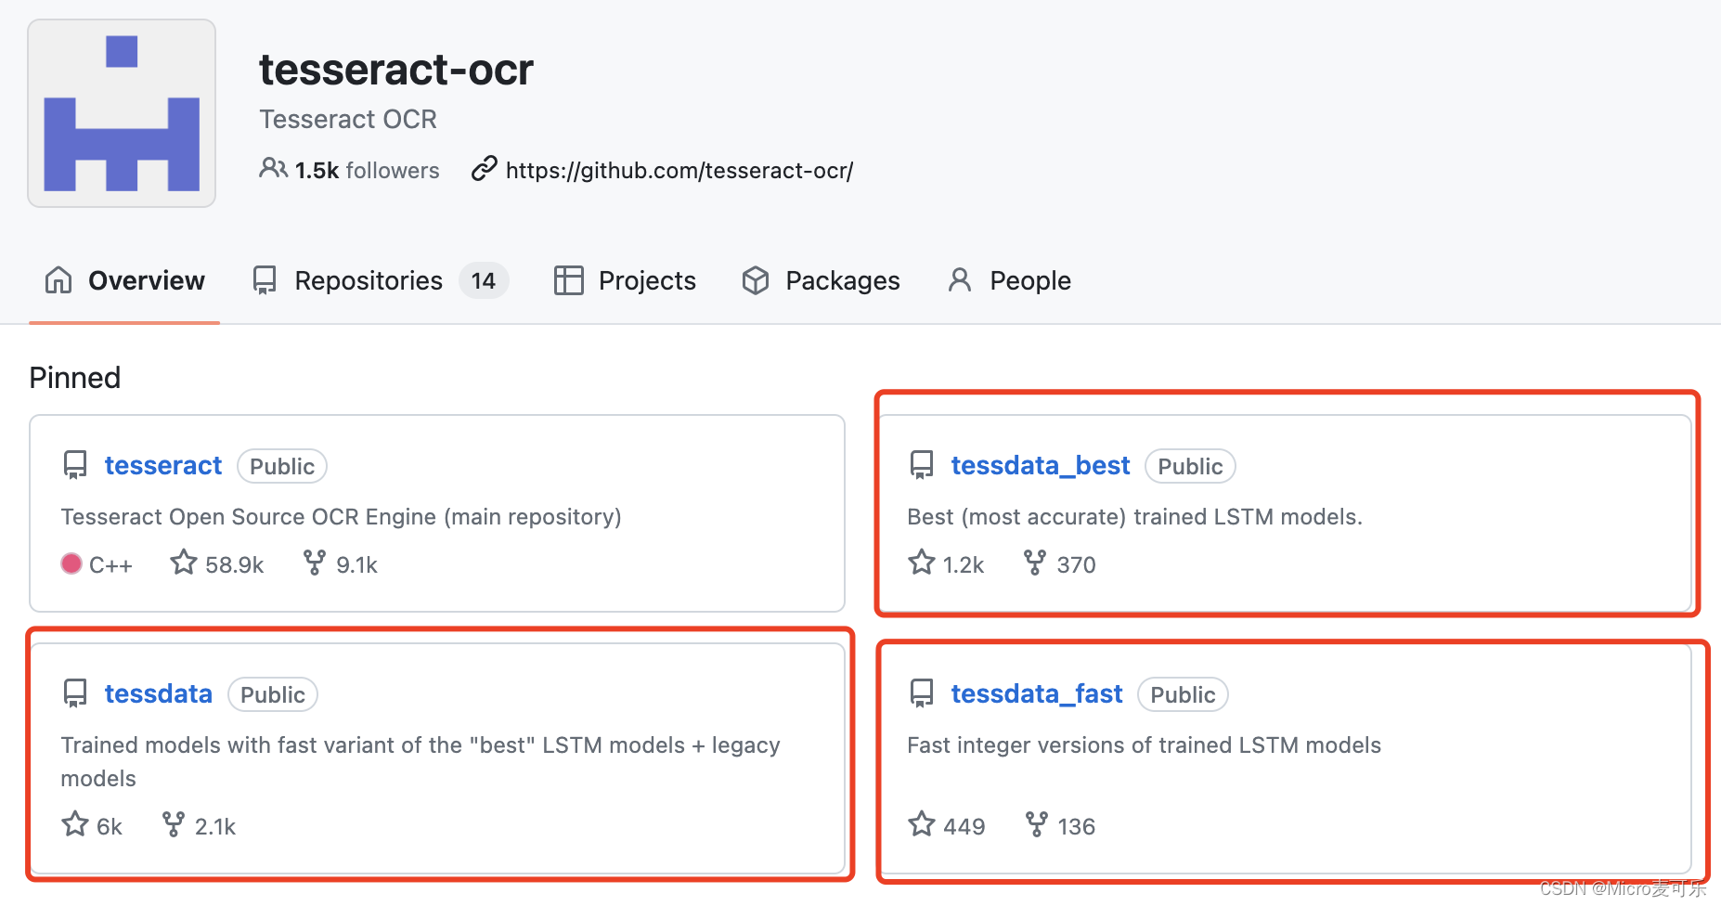Screen dimensions: 1721x906
Task: Click the star icon showing 1.2k
Action: (x=922, y=563)
